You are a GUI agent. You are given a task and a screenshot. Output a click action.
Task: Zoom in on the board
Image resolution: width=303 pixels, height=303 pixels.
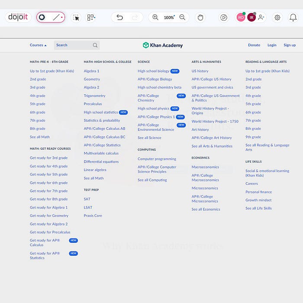(x=155, y=17)
